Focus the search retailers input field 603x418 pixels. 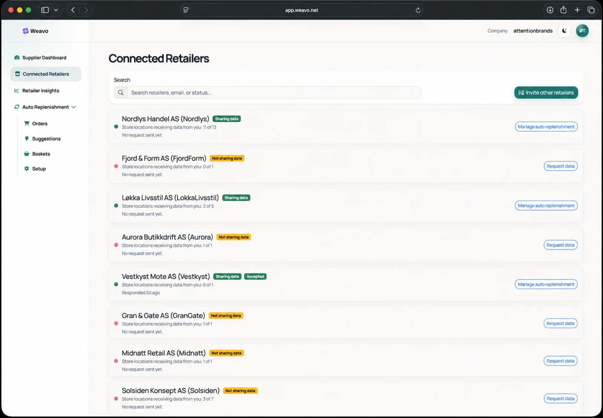point(274,93)
